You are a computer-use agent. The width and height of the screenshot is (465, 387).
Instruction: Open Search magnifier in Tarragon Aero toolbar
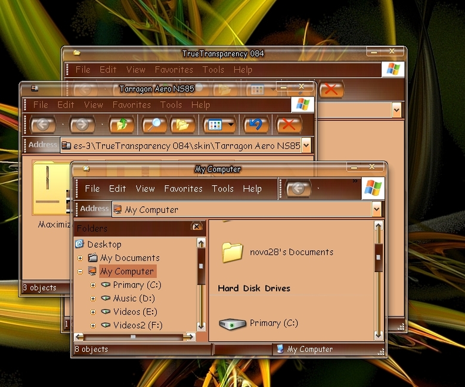tap(154, 124)
